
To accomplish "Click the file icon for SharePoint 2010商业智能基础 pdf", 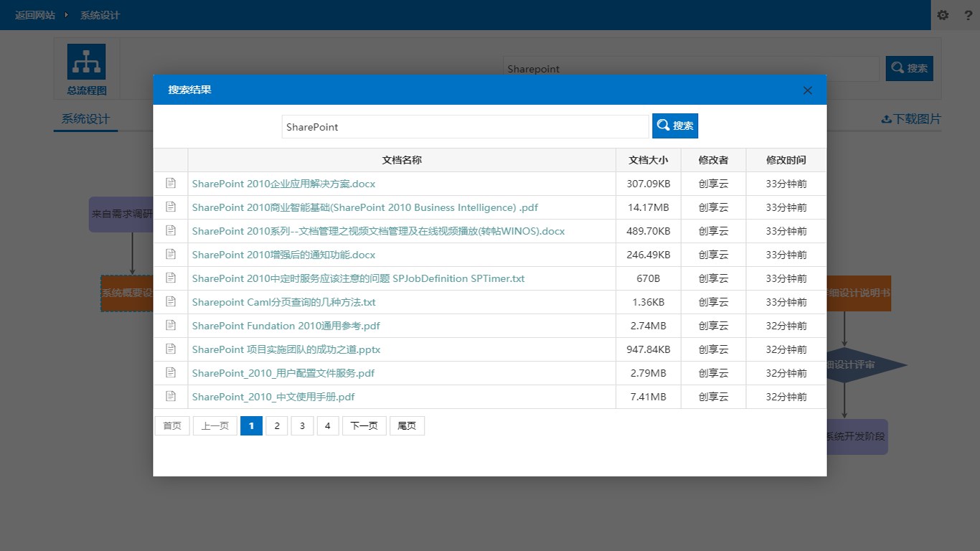I will coord(171,207).
